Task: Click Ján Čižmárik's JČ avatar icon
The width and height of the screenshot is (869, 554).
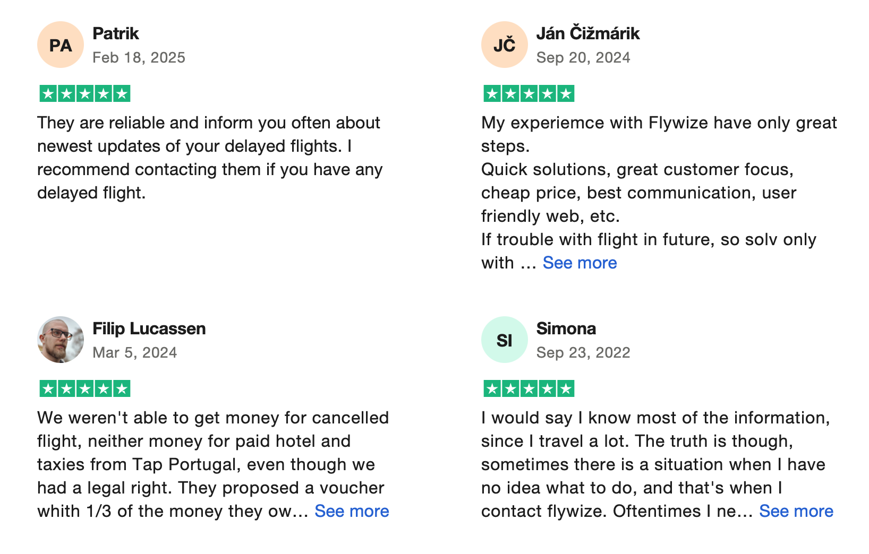Action: pyautogui.click(x=505, y=45)
